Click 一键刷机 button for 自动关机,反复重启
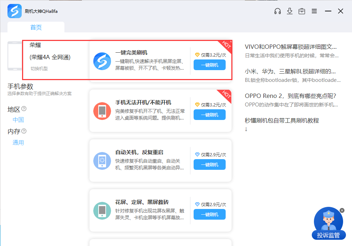Image resolution: width=352 pixels, height=246 pixels. [209, 164]
